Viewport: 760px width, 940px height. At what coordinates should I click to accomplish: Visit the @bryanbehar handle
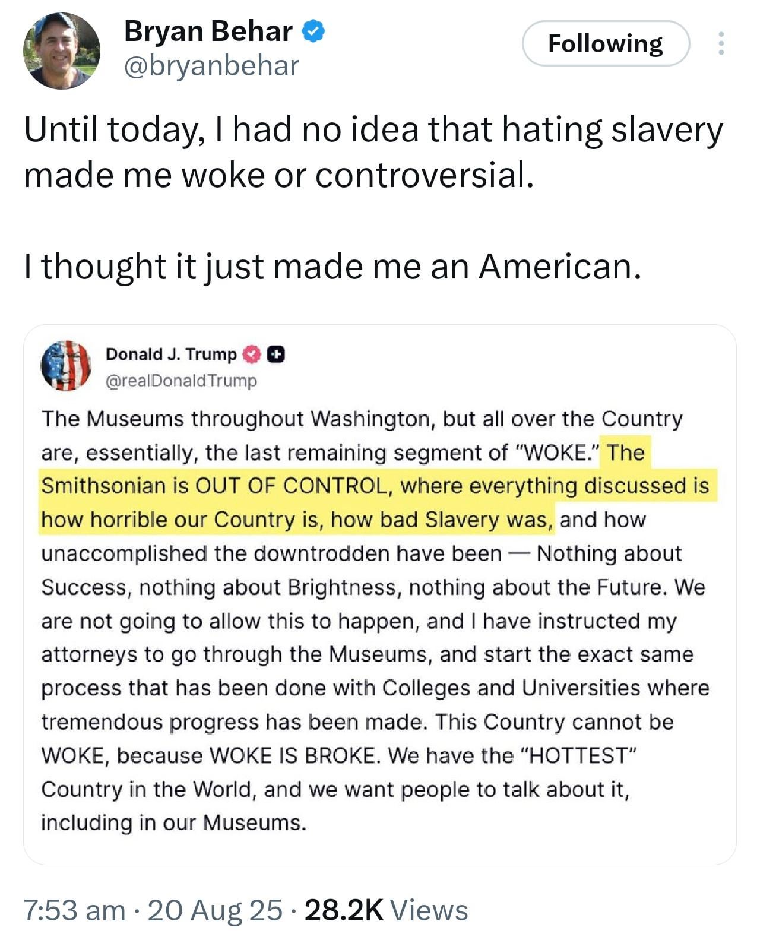[211, 65]
